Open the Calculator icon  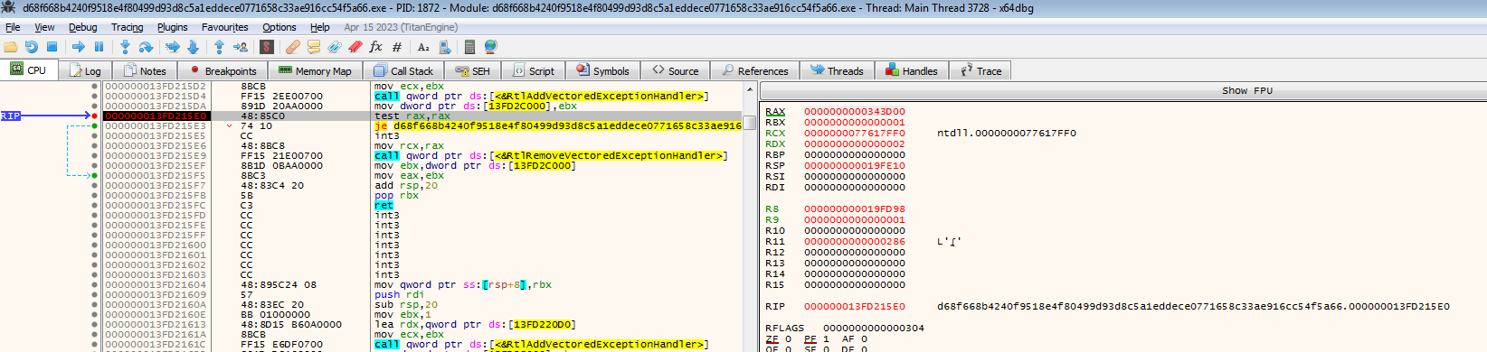tap(469, 47)
